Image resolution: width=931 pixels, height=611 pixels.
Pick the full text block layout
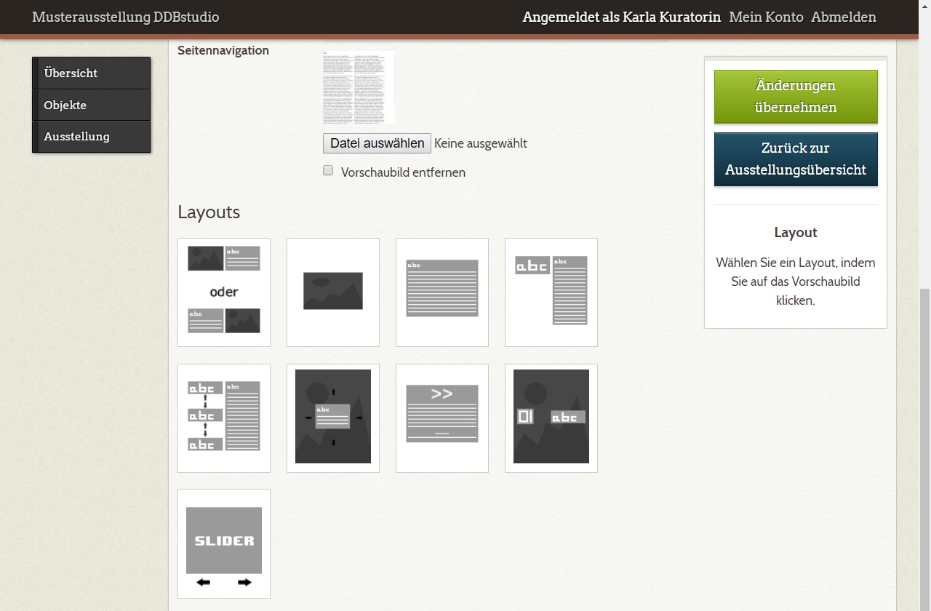(442, 292)
